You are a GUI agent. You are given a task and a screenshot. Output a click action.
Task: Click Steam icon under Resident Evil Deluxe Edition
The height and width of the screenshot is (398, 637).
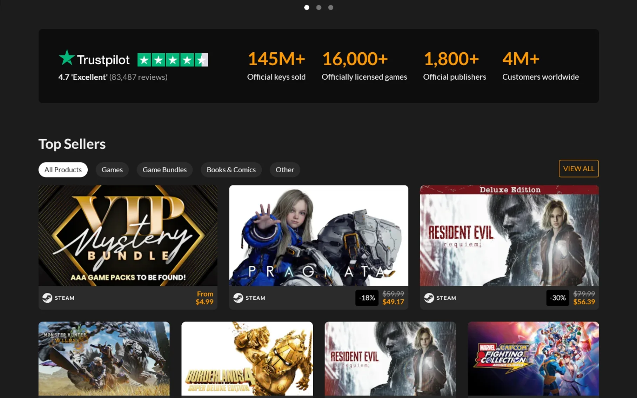click(429, 298)
